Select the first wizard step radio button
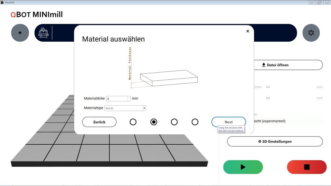This screenshot has width=331, height=186. click(x=133, y=122)
